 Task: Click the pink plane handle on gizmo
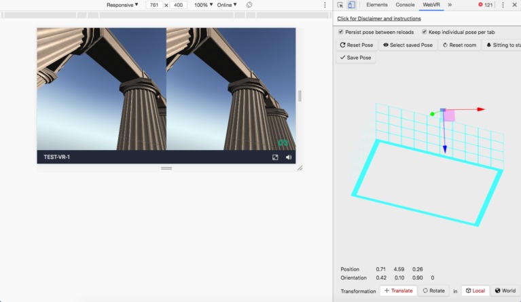(449, 116)
